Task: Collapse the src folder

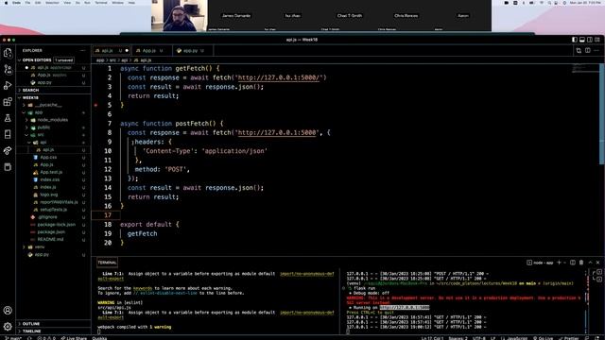Action: (x=53, y=135)
